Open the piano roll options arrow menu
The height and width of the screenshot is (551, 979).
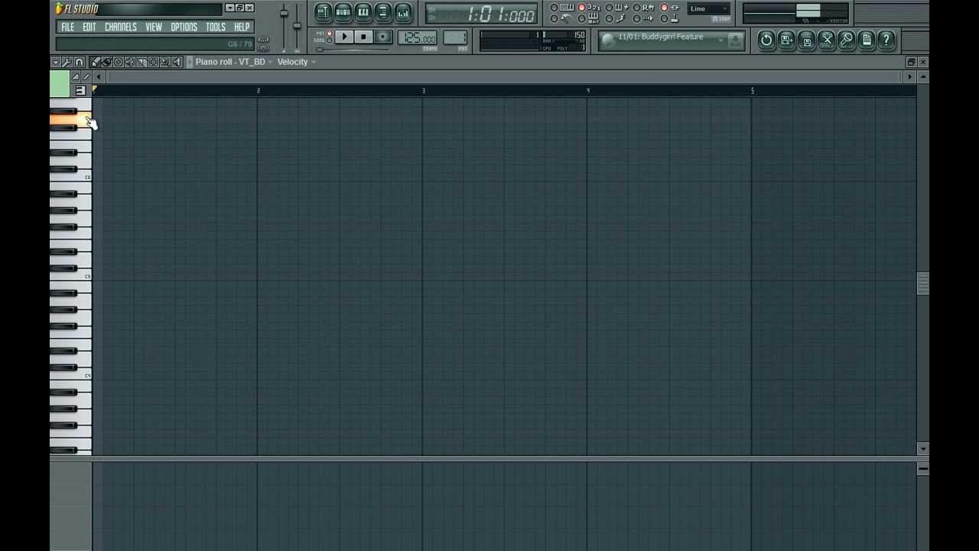pyautogui.click(x=56, y=62)
